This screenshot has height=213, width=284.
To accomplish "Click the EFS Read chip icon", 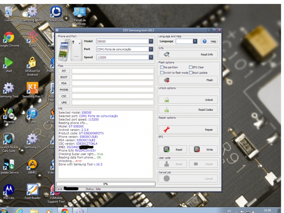I will 166,149.
